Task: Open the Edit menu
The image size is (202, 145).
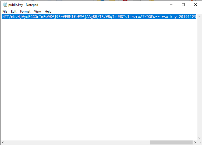Action: coord(14,12)
